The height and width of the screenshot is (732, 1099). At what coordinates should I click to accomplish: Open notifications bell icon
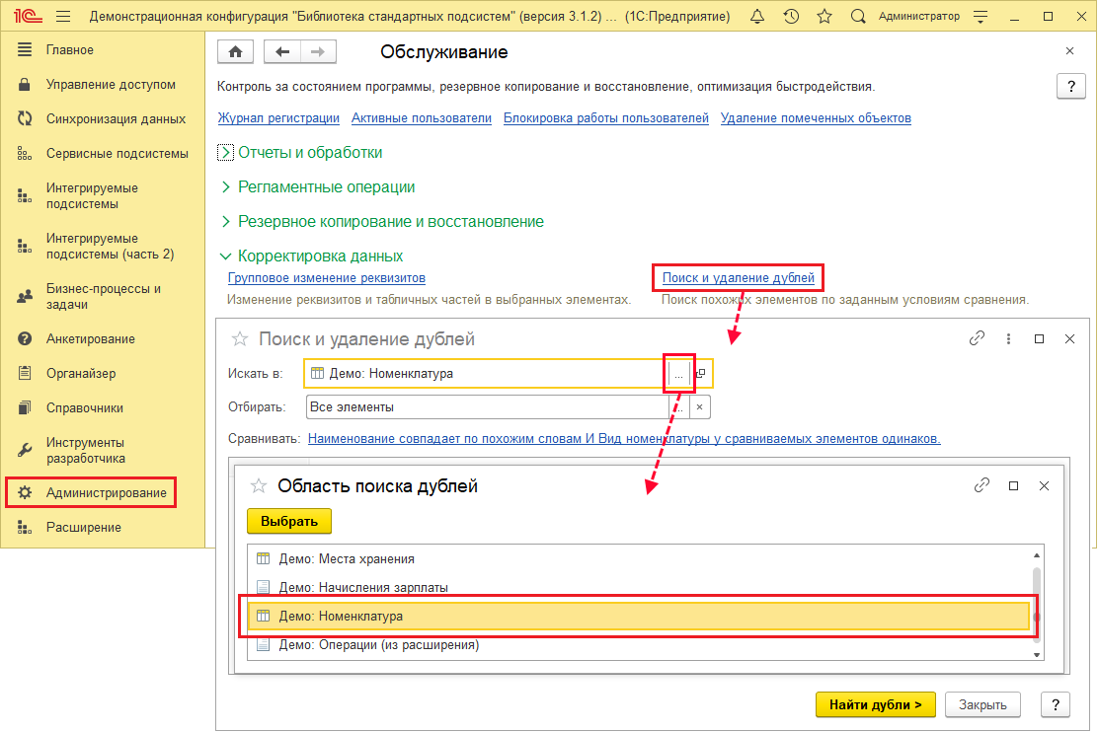[757, 16]
